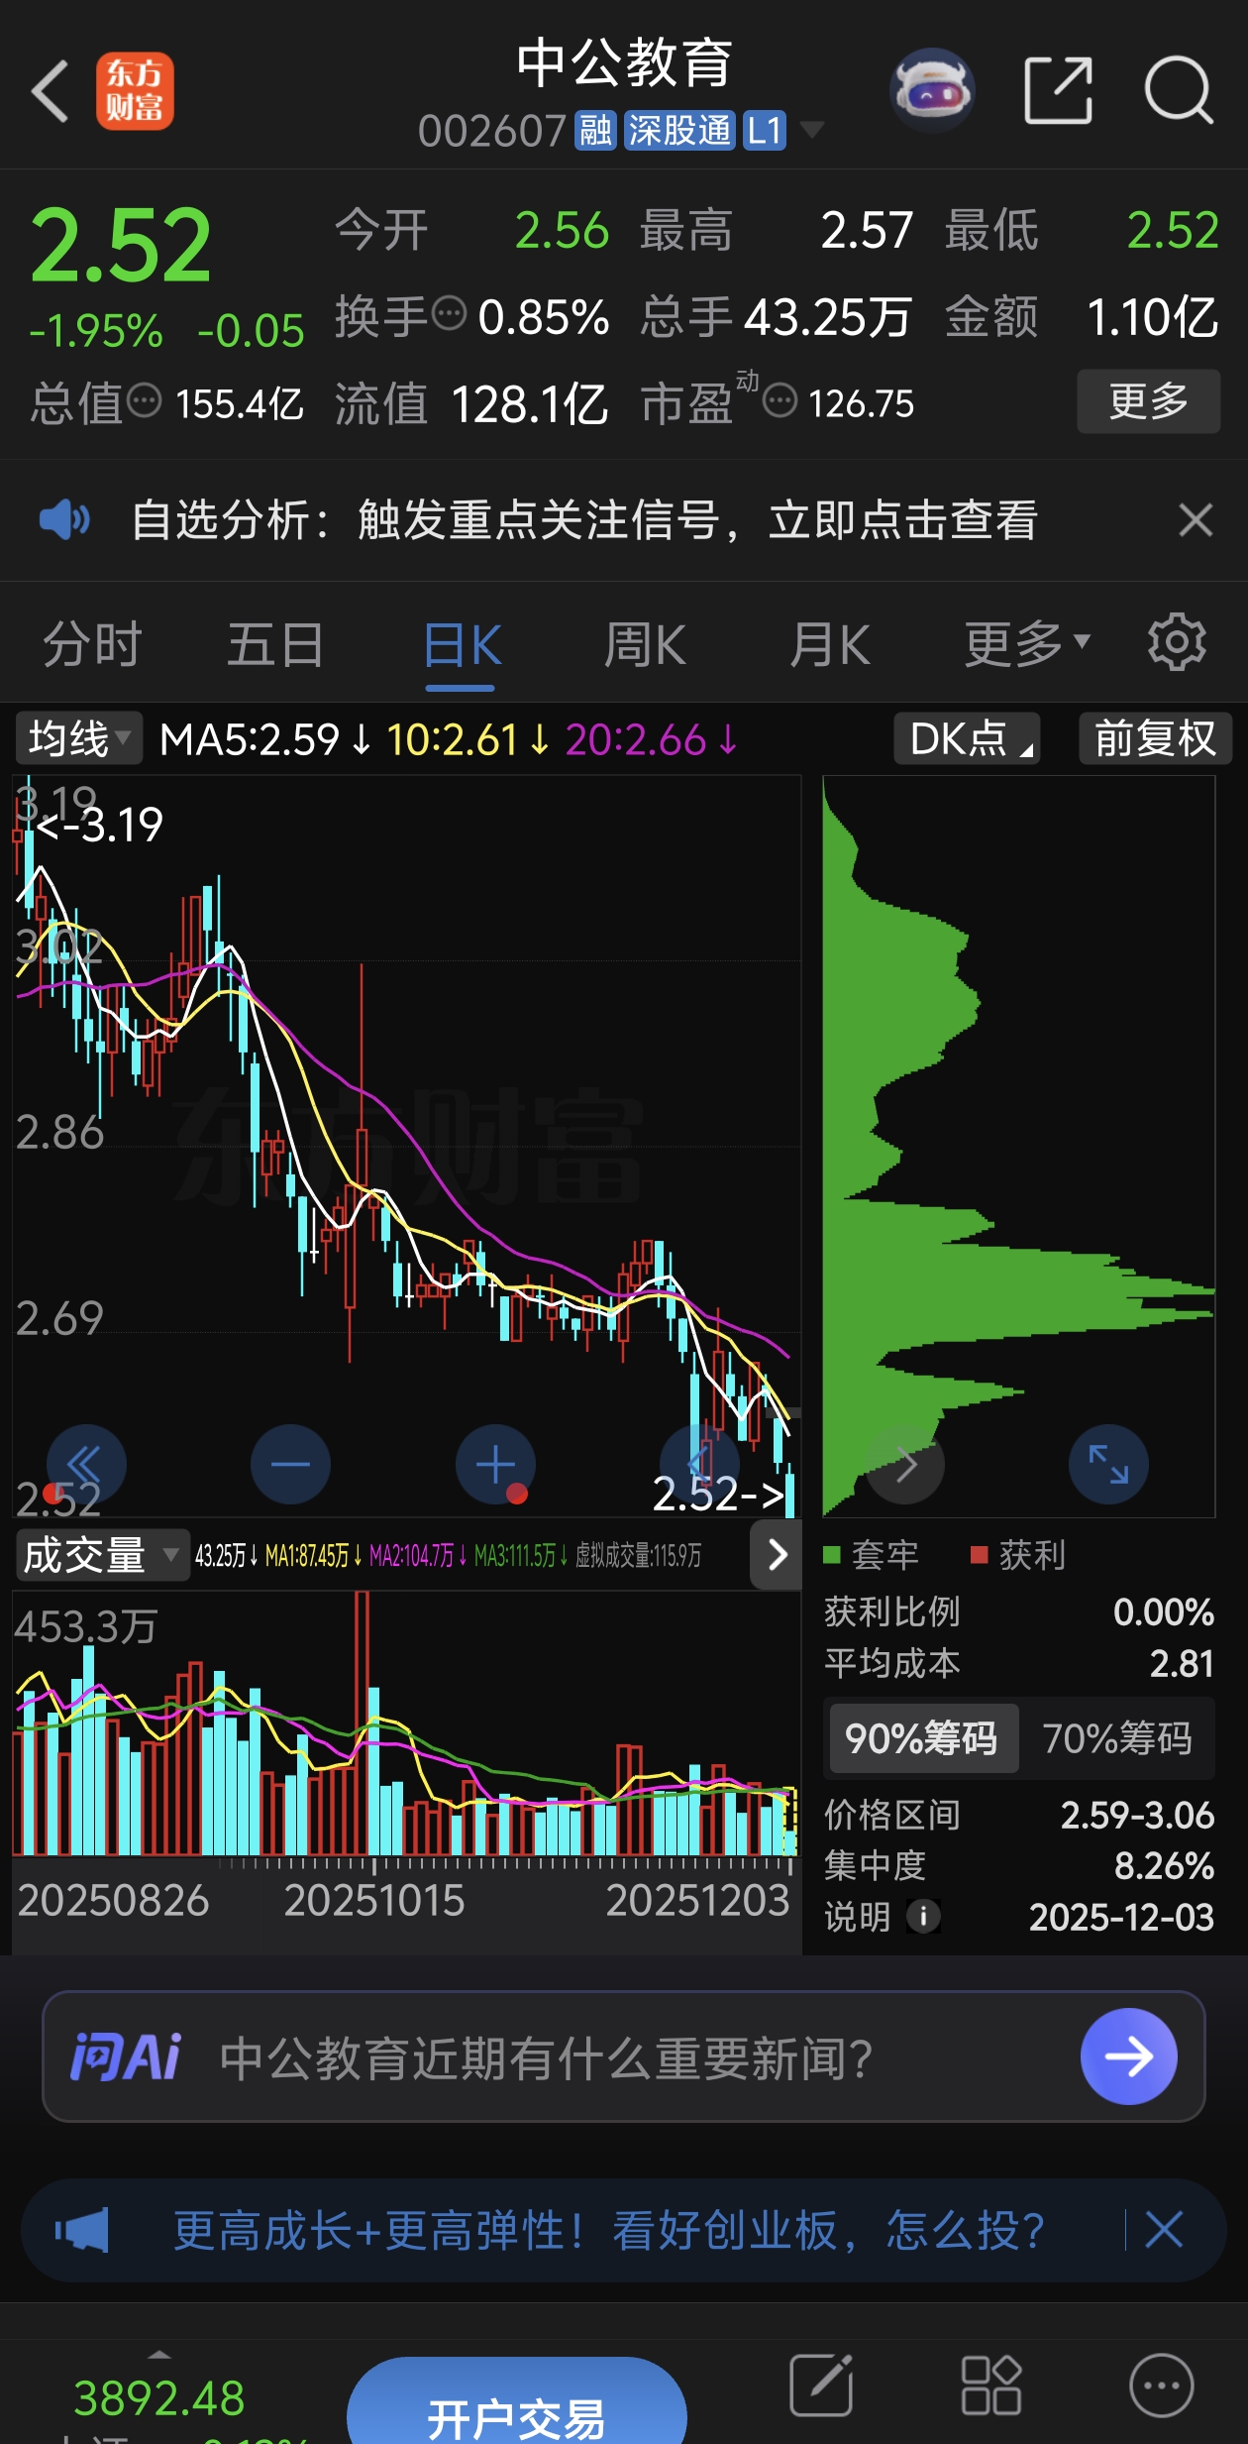Tap the 3892.48 index value
Viewport: 1248px width, 2444px height.
coord(159,2398)
